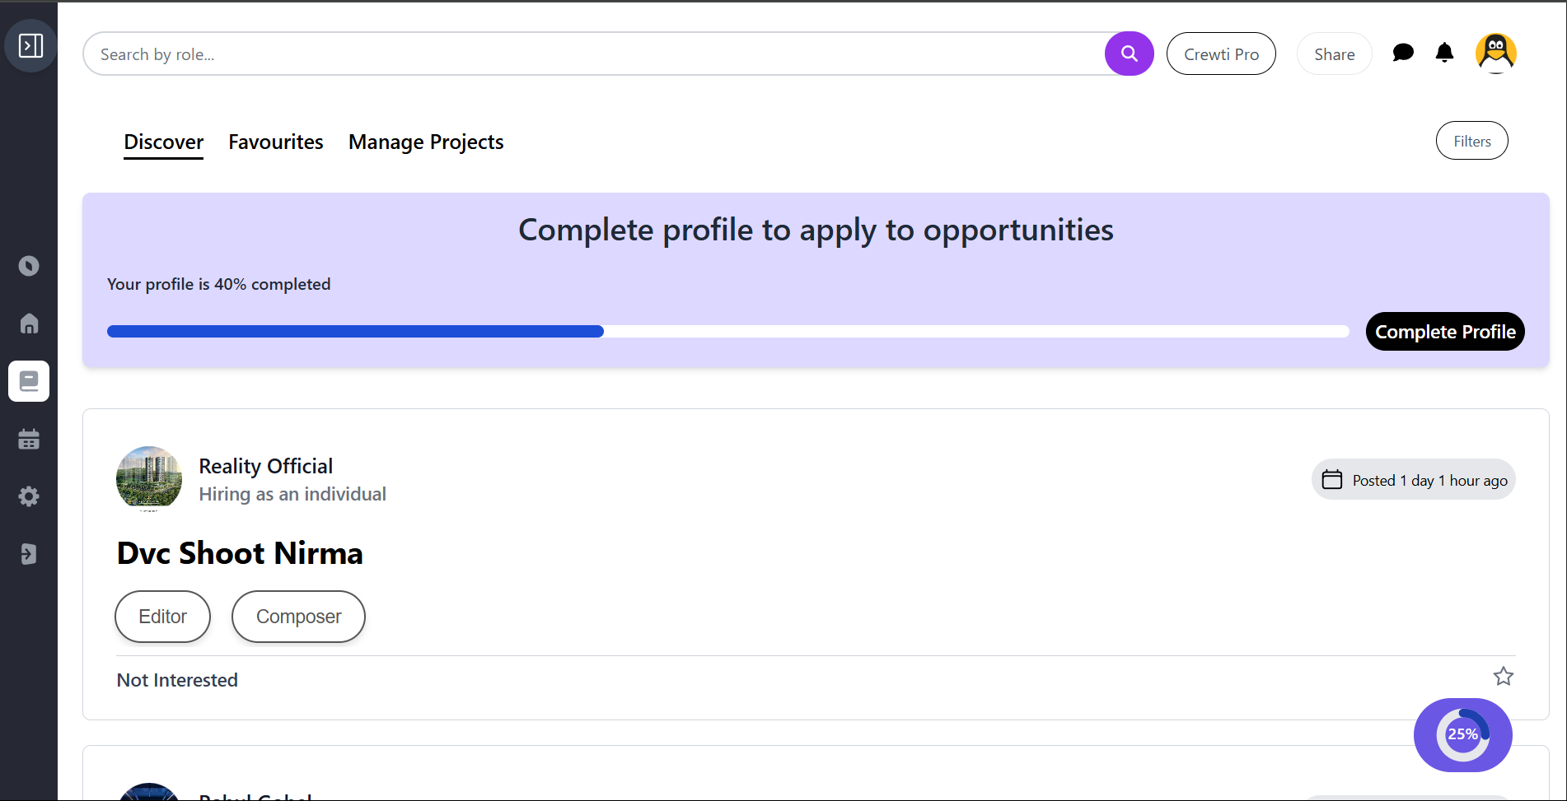The image size is (1567, 801).
Task: Open the calendar sidebar icon
Action: tap(29, 439)
